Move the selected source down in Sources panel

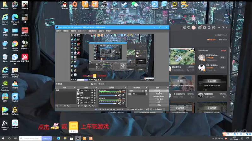point(93,106)
